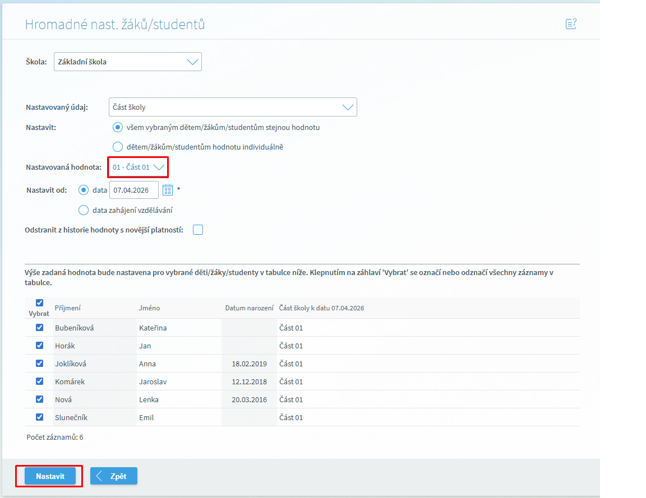Screen dimensions: 646x498
Task: Uncheck the row for Bubeníková Kateřina
Action: pos(39,328)
